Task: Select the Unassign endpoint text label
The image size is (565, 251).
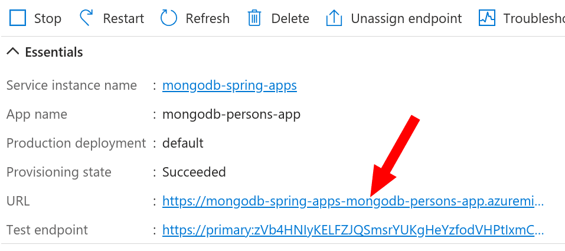Action: (406, 18)
